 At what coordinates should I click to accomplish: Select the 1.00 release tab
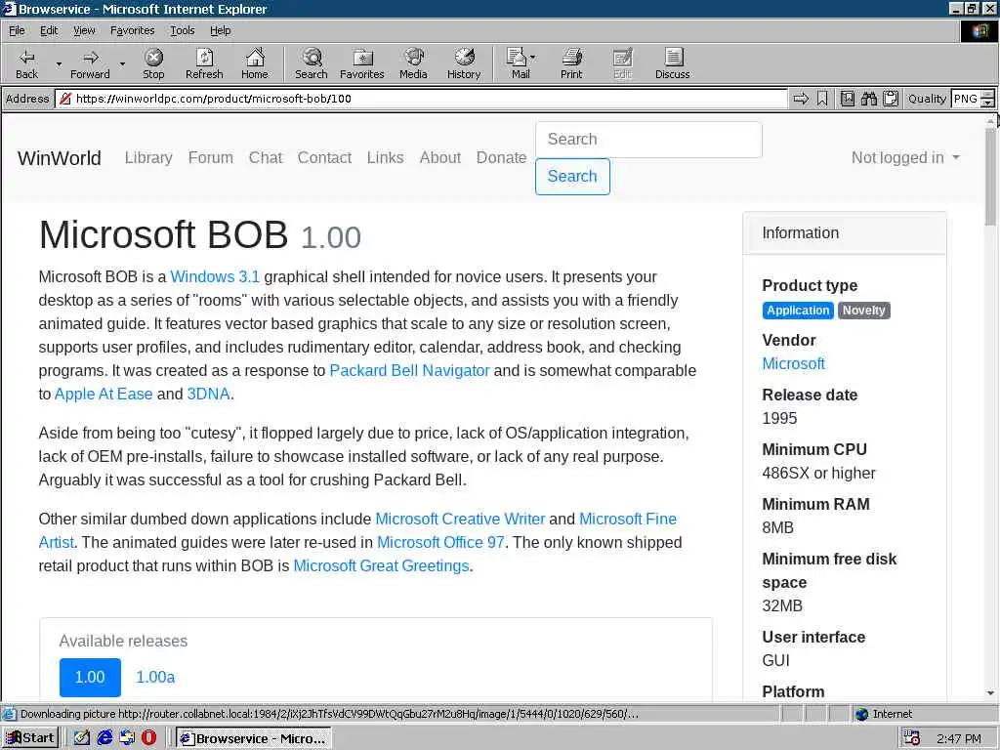[90, 678]
